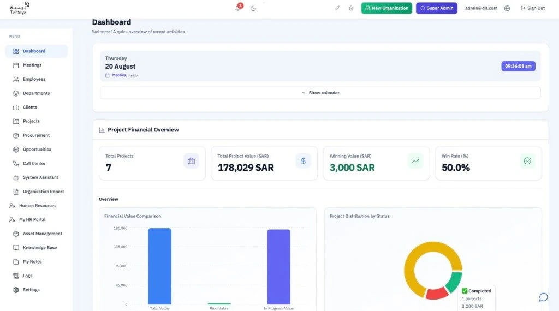
Task: Open the notifications bell icon
Action: (238, 8)
